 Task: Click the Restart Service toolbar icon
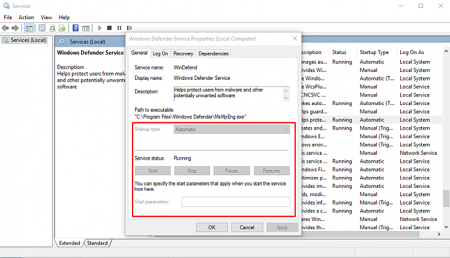click(130, 28)
